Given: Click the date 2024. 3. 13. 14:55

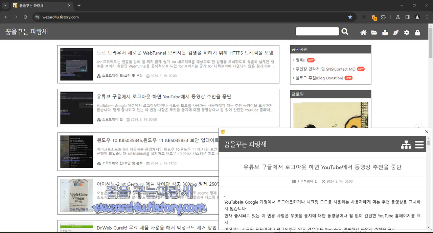Looking at the screenshot, I should point(164,163).
